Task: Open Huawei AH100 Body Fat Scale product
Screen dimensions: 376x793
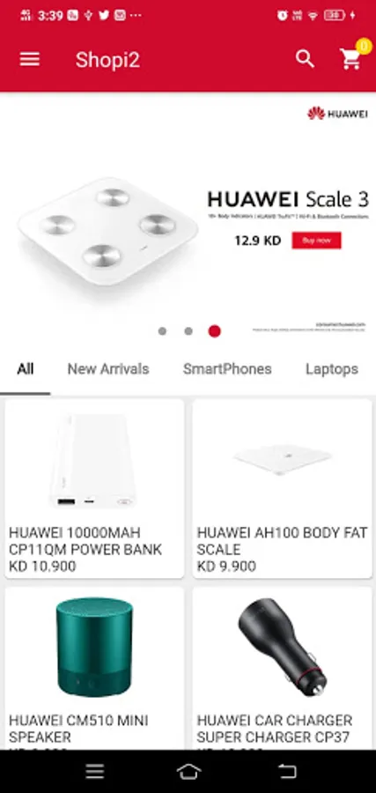Action: pos(282,488)
